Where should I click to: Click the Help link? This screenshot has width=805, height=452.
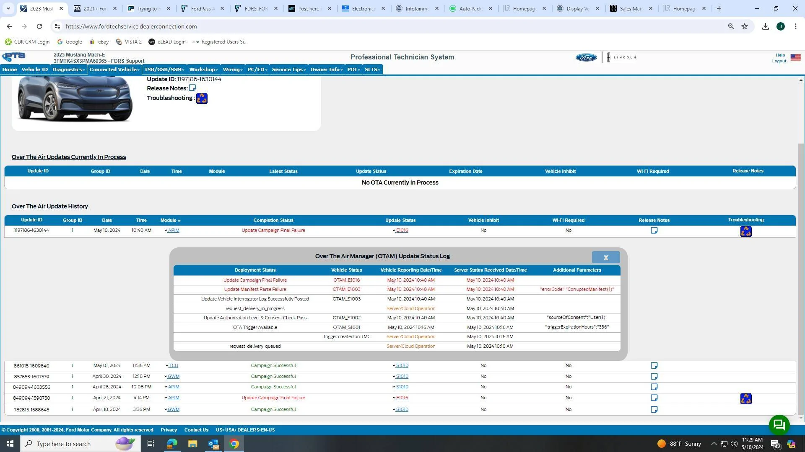point(780,55)
